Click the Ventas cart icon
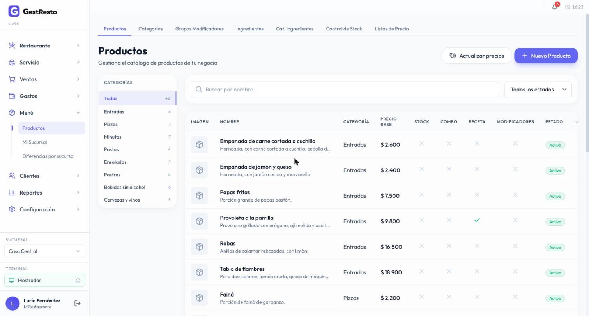Screen dimensions: 589x316 12,79
